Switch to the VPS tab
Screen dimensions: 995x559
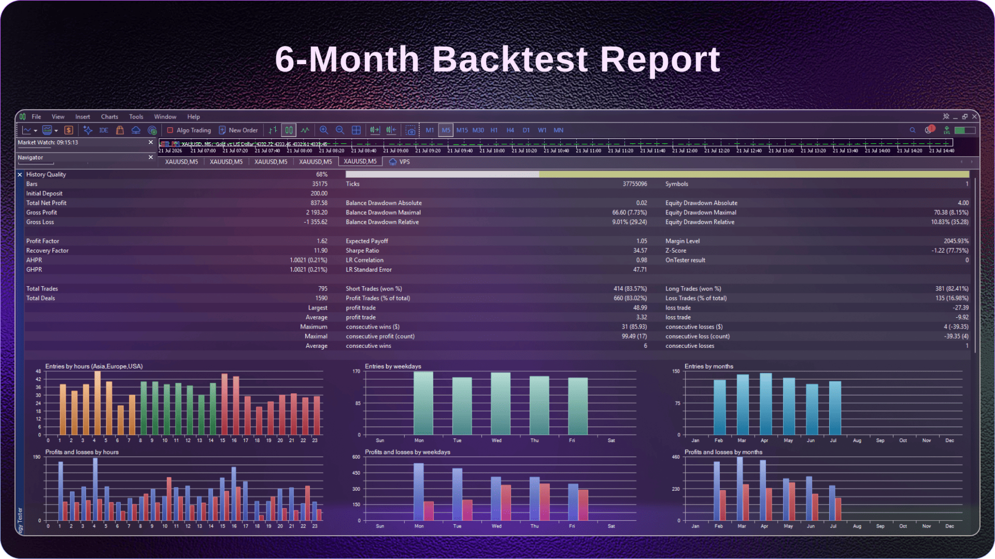[x=400, y=162]
